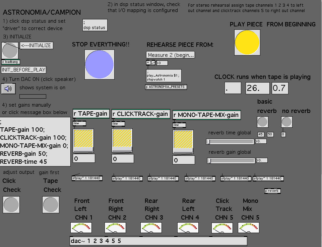This screenshot has width=322, height=247.
Task: Click the Initialize circle button
Action: 10,50
